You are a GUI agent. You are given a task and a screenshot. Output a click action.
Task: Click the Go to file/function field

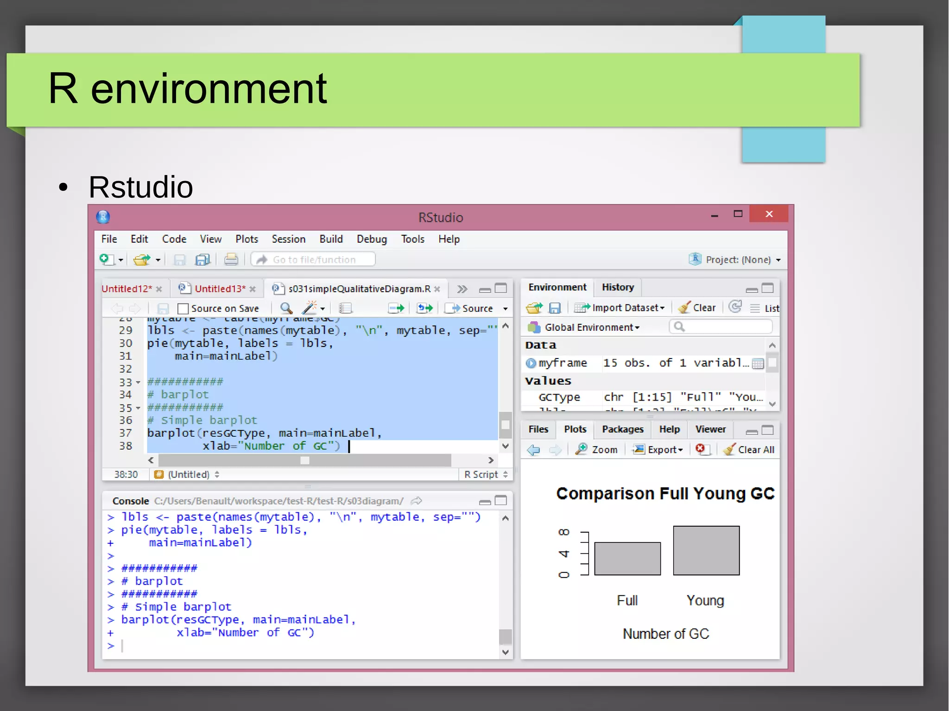(x=313, y=259)
